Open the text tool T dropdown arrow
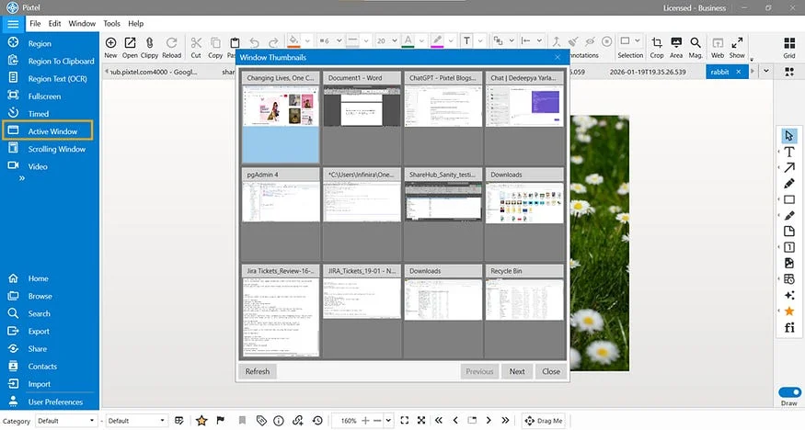Image resolution: width=805 pixels, height=430 pixels. pos(480,41)
